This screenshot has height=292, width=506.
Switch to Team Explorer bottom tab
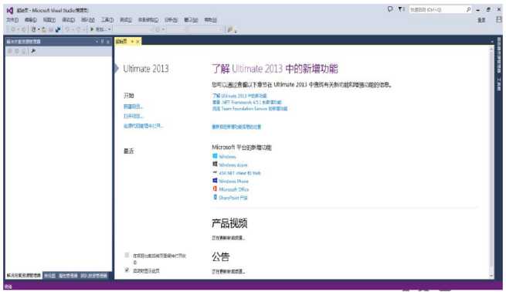pos(93,276)
